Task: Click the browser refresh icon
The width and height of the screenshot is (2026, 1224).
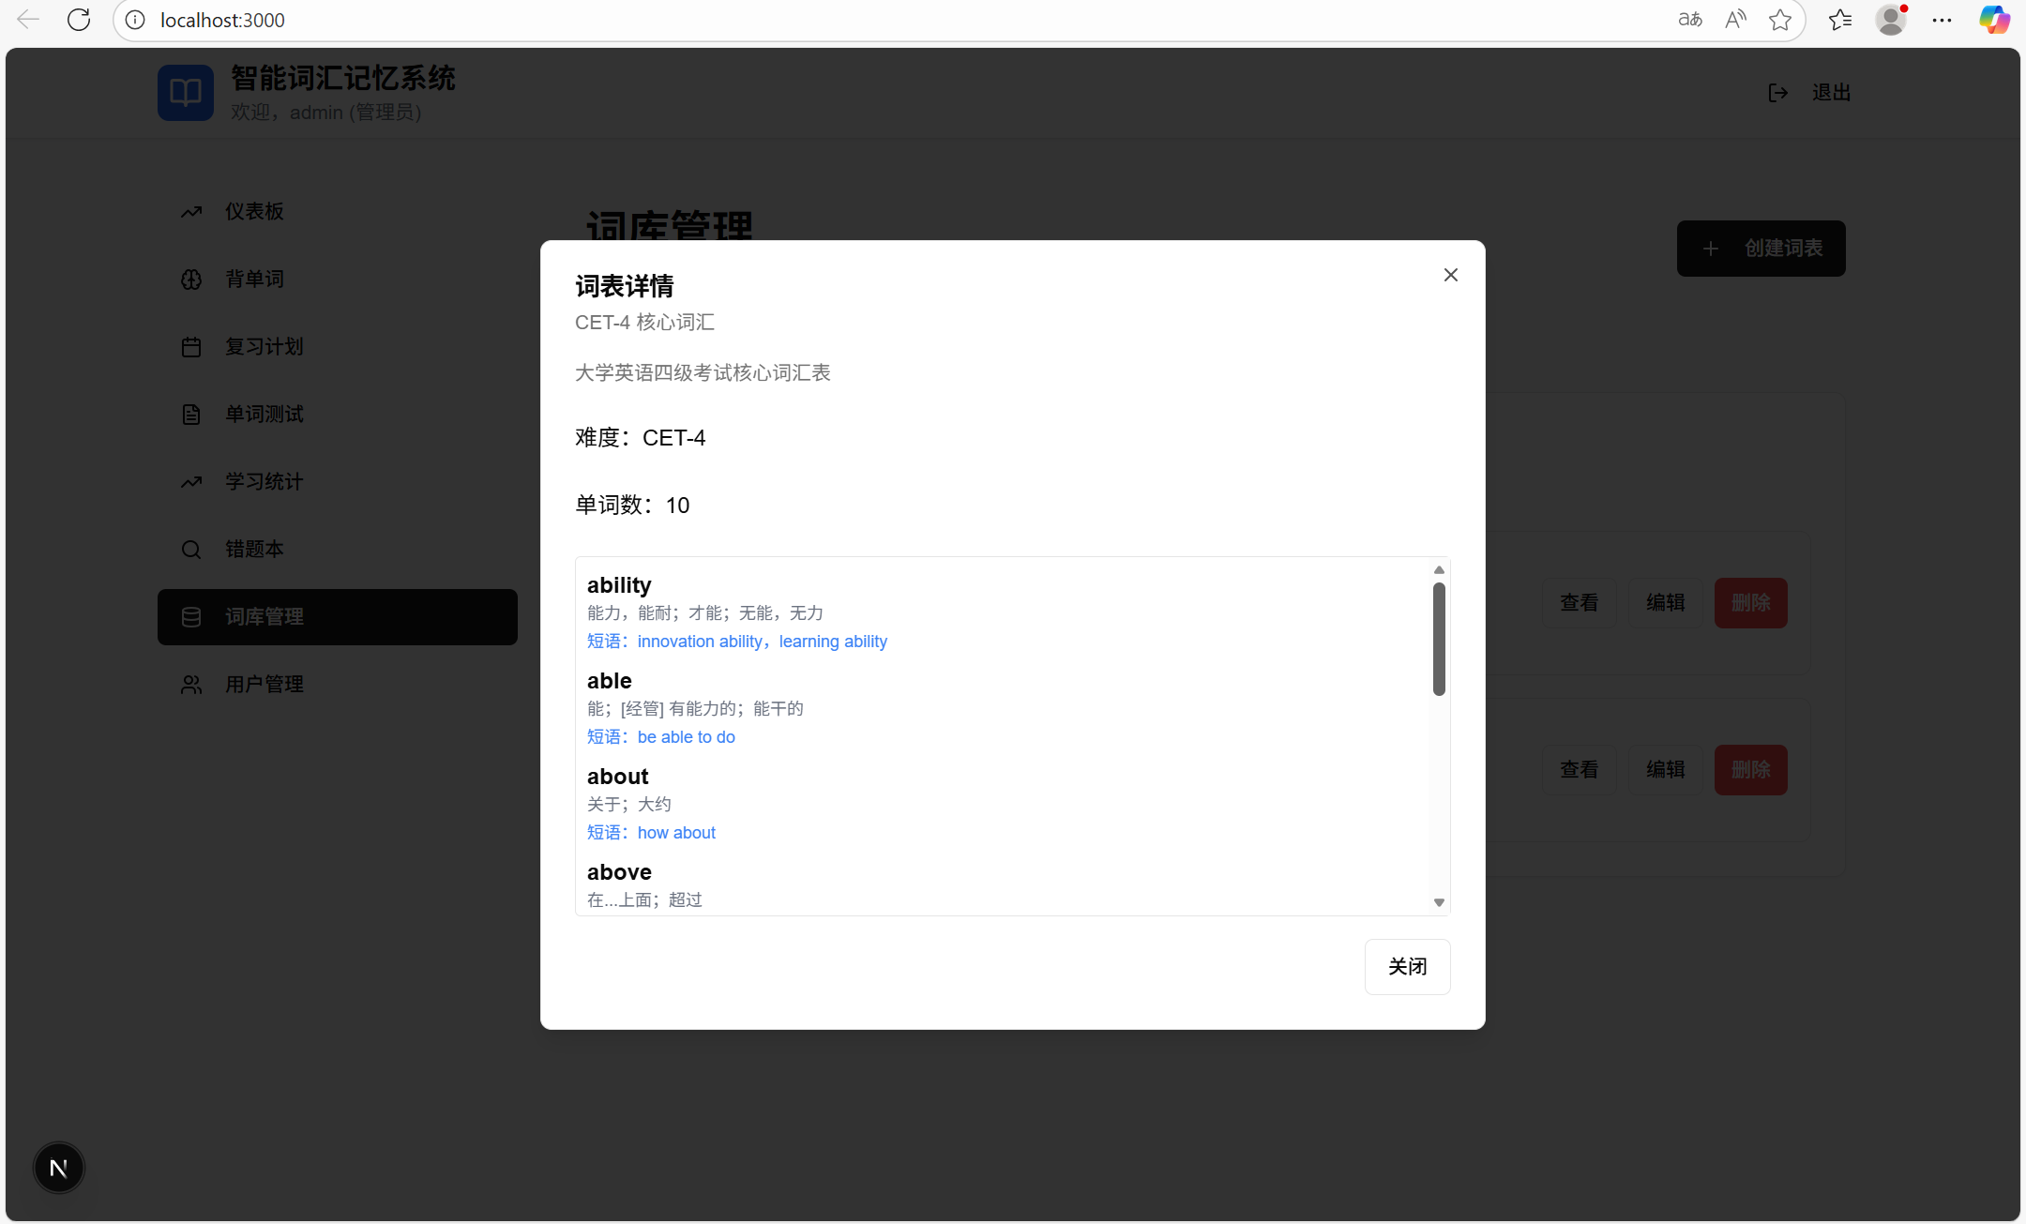Action: click(79, 19)
